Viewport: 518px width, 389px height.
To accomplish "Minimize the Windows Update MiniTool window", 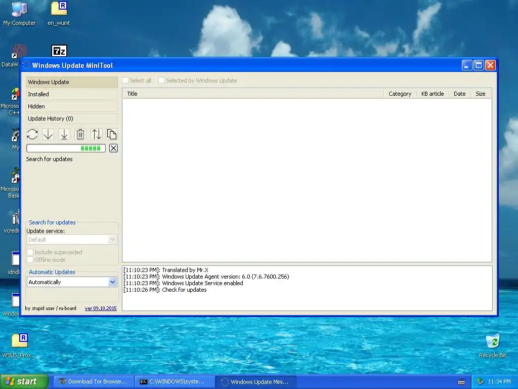I will (x=467, y=65).
